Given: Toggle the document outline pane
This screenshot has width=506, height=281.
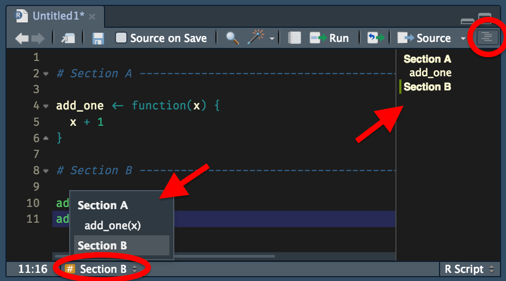Looking at the screenshot, I should pos(487,37).
